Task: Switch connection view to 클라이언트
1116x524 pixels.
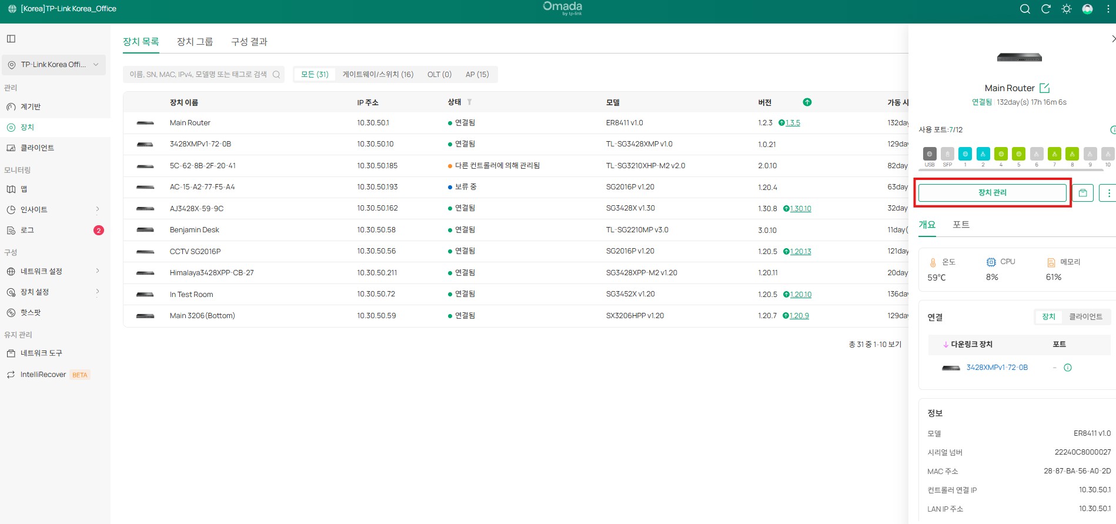Action: coord(1085,317)
